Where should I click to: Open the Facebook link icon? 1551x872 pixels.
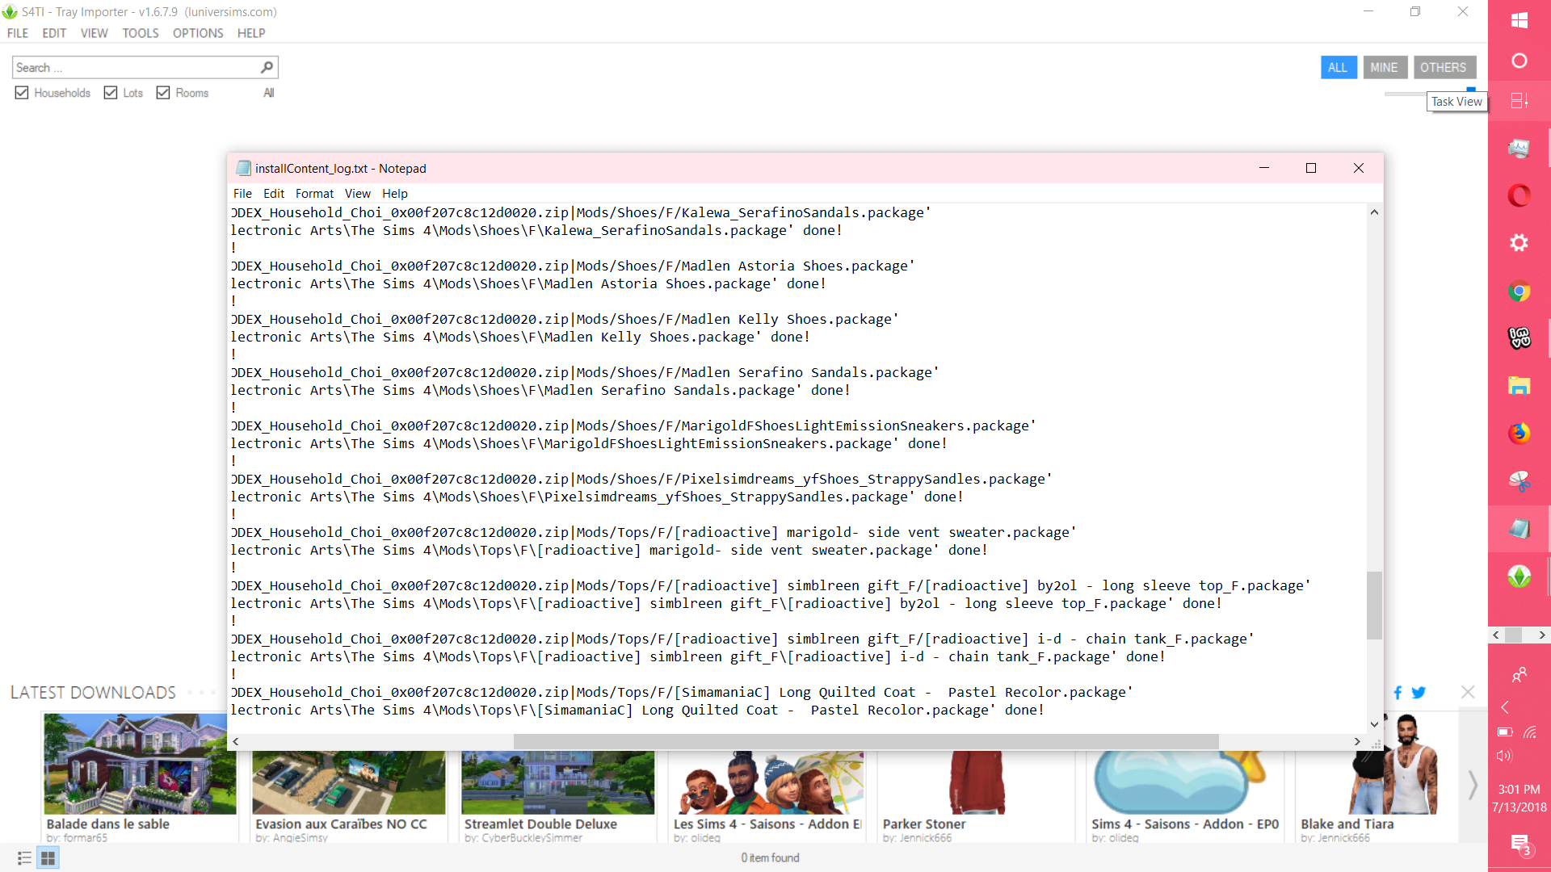[x=1398, y=693]
